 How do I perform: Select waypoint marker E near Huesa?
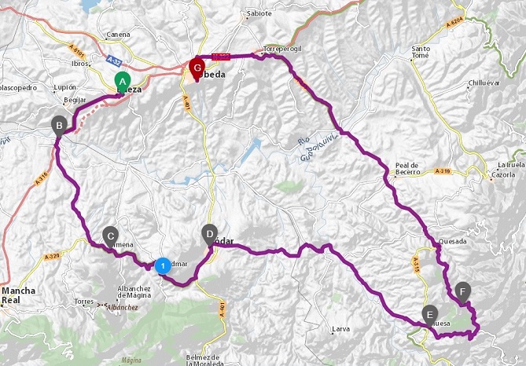(x=430, y=316)
